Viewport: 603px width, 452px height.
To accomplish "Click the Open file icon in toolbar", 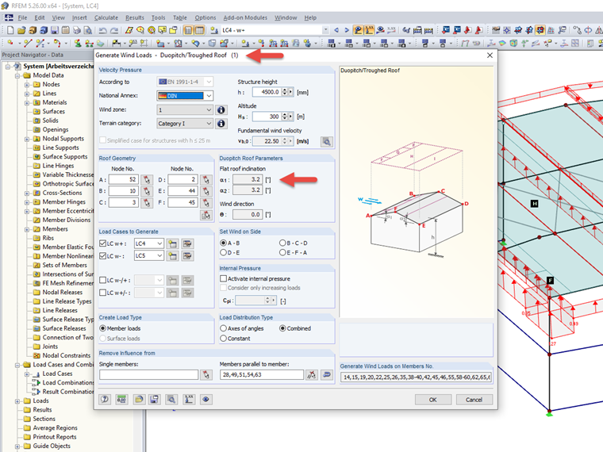I will click(21, 30).
